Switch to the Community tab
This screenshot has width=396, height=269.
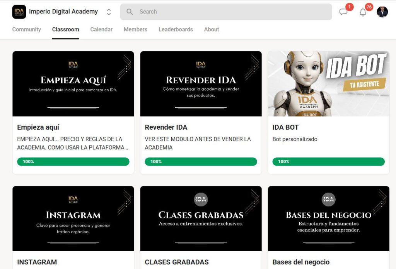[27, 29]
